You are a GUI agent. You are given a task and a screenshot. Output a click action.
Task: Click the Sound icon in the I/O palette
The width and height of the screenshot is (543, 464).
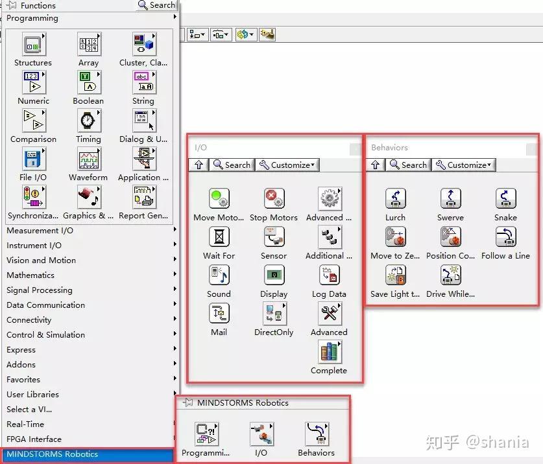coord(219,275)
